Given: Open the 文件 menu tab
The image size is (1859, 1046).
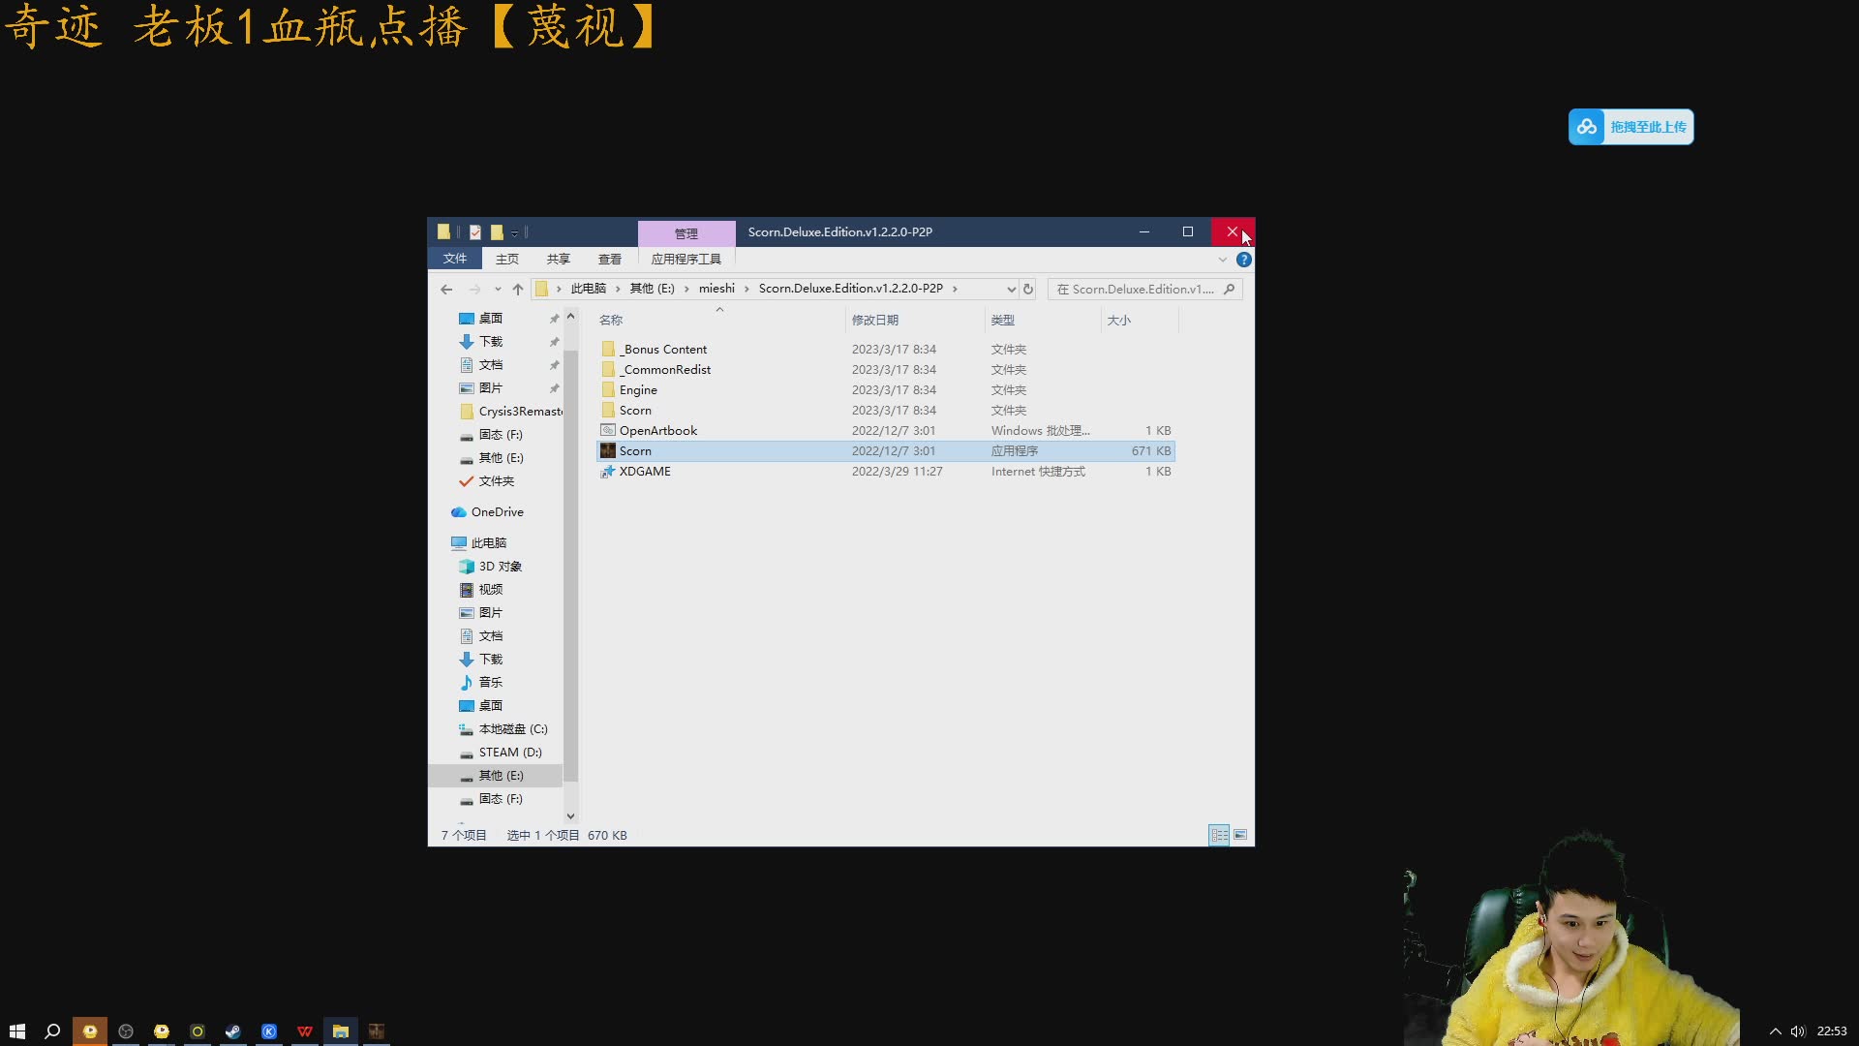Looking at the screenshot, I should click(454, 259).
